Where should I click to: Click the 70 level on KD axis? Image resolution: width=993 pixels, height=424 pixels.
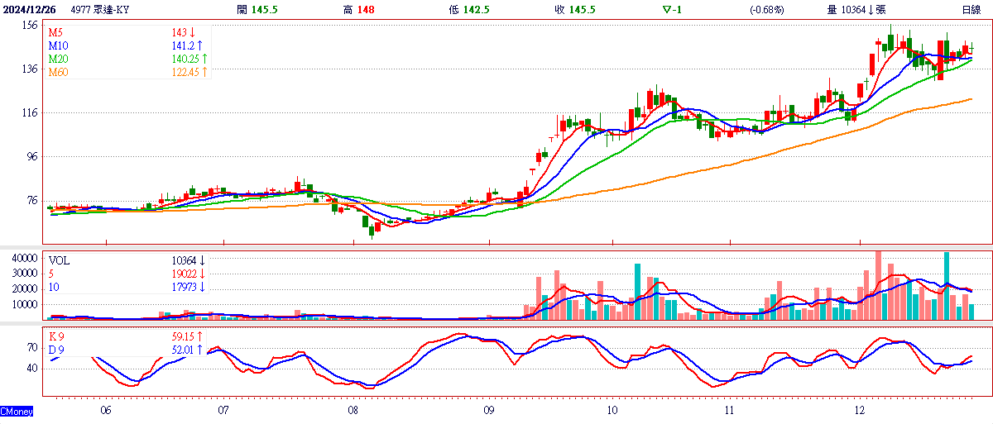[x=34, y=346]
